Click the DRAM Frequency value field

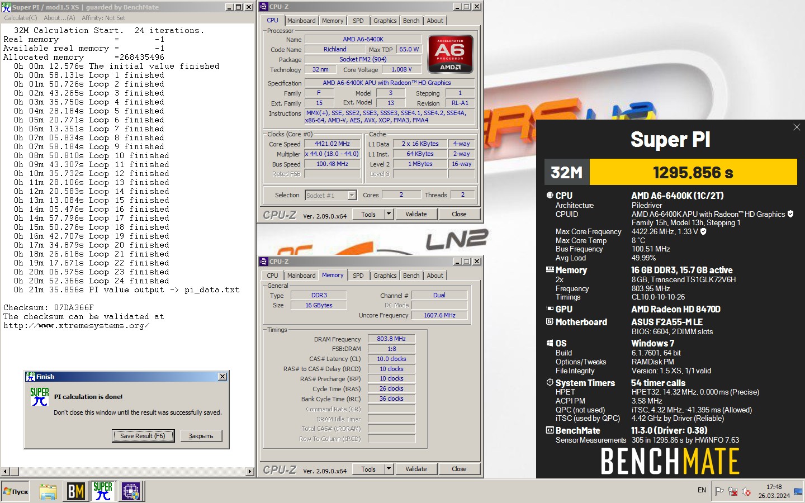coord(391,339)
